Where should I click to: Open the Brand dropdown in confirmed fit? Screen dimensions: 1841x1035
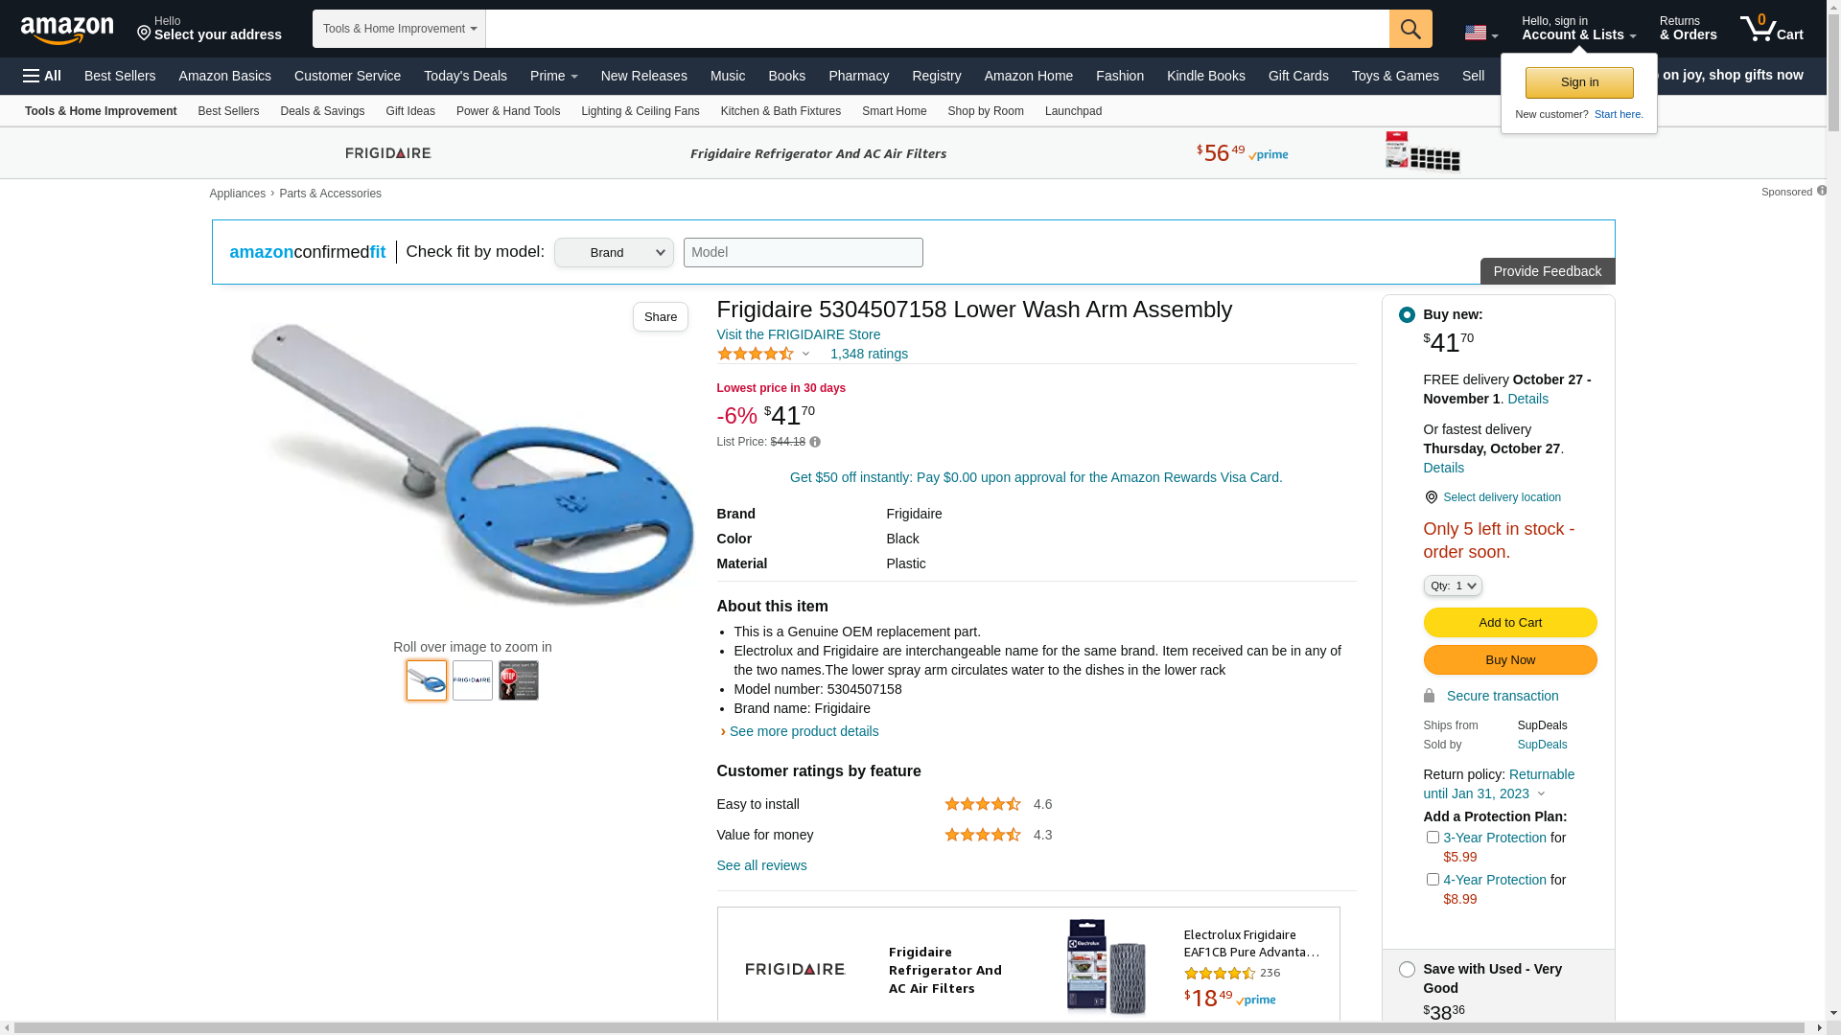[614, 253]
